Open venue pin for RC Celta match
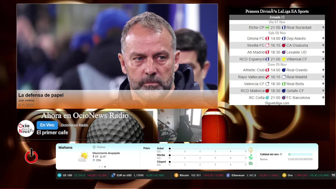The height and width of the screenshot is (189, 336). (x=323, y=98)
